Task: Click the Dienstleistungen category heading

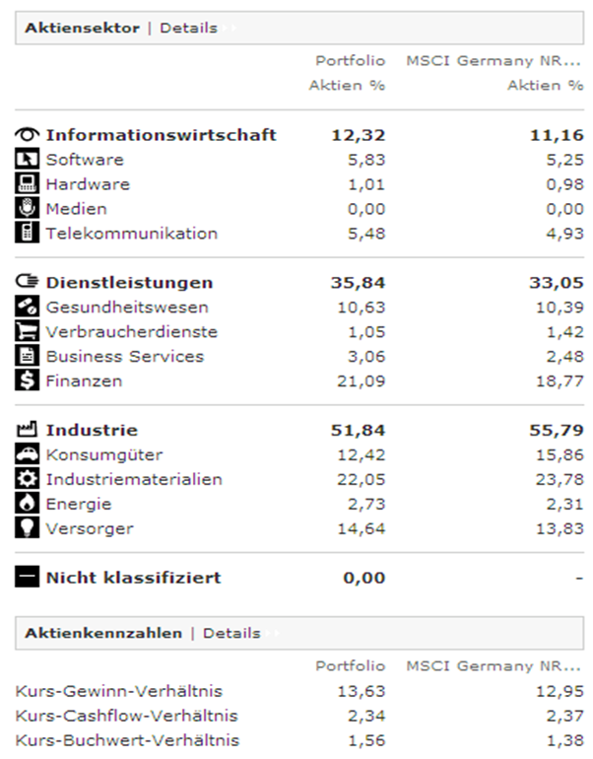Action: pyautogui.click(x=129, y=283)
